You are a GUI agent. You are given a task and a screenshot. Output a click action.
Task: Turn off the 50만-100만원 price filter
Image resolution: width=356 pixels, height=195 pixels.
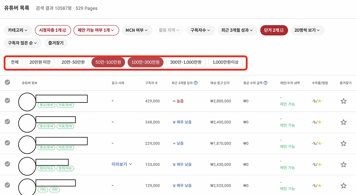tap(108, 62)
